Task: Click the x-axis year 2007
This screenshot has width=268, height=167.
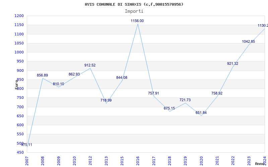Action: coord(27,161)
